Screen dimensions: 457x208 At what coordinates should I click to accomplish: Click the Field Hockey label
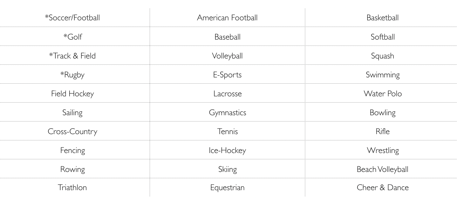pyautogui.click(x=72, y=93)
